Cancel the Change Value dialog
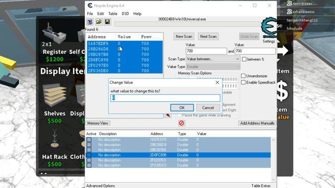 208,108
